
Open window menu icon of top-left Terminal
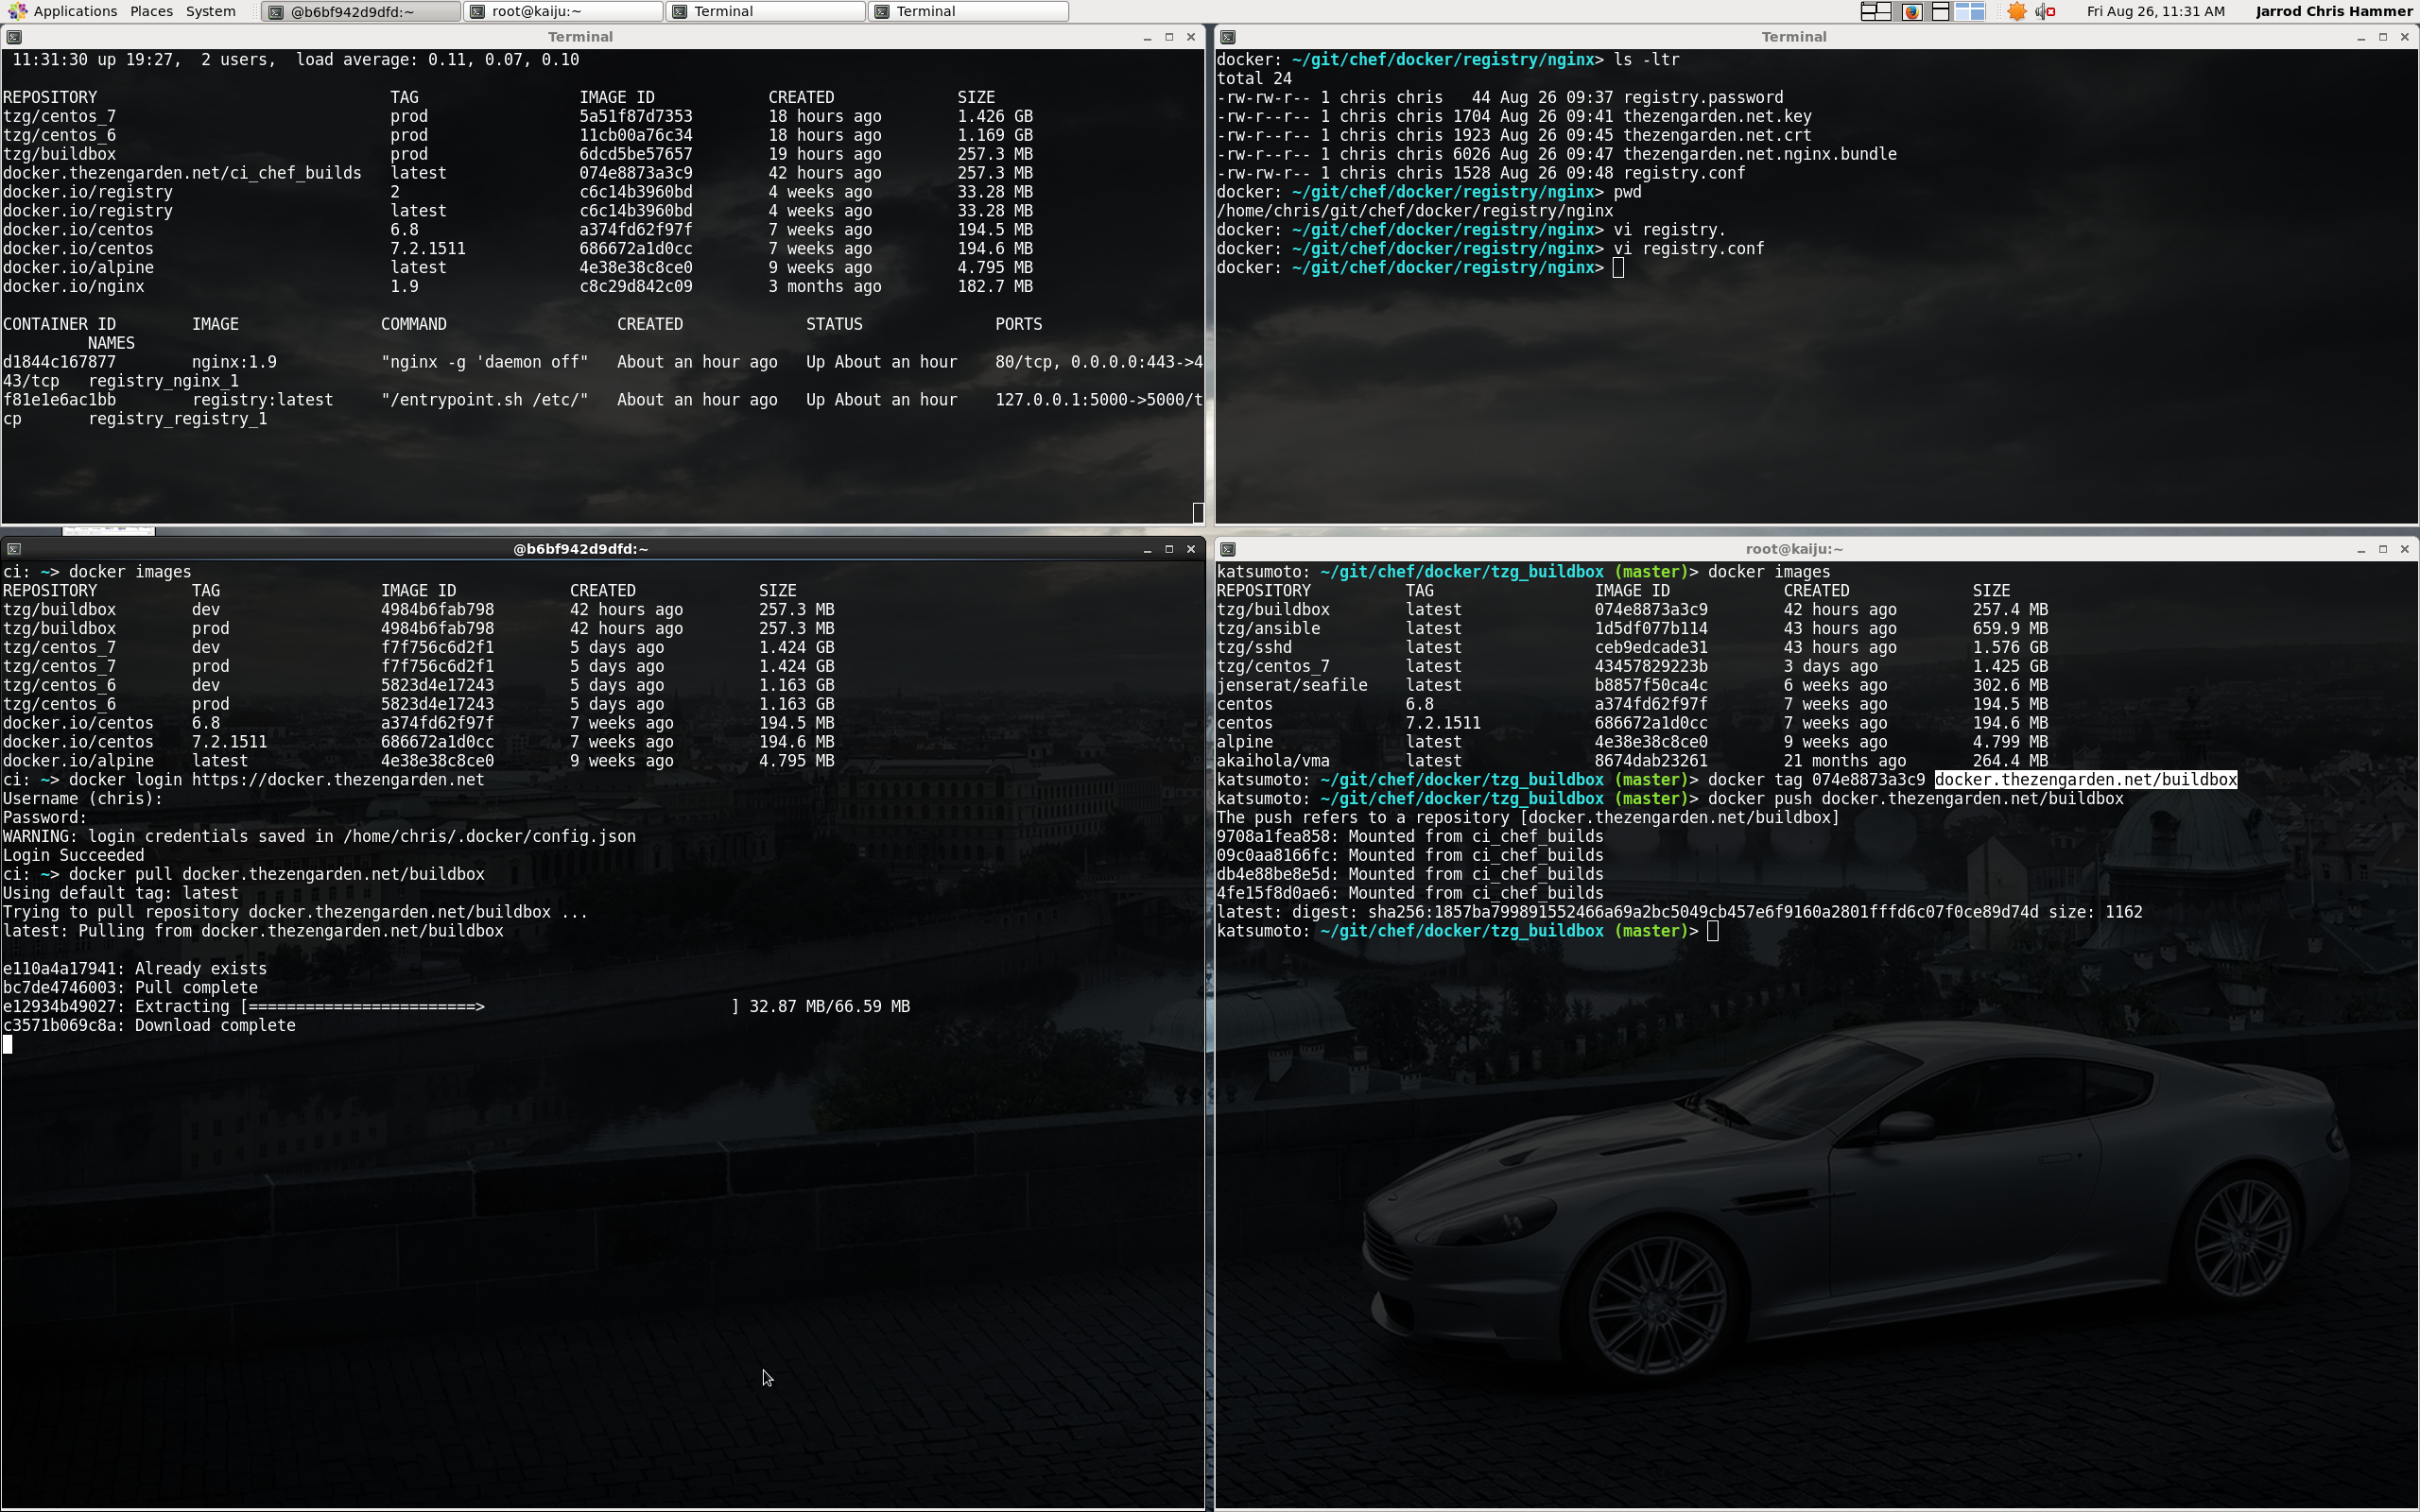[14, 37]
